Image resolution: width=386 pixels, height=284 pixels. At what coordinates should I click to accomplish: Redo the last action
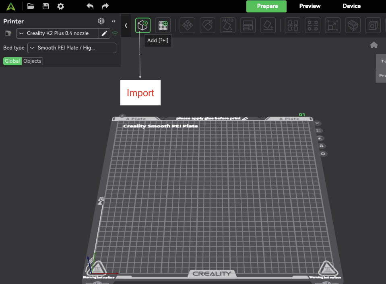[105, 6]
